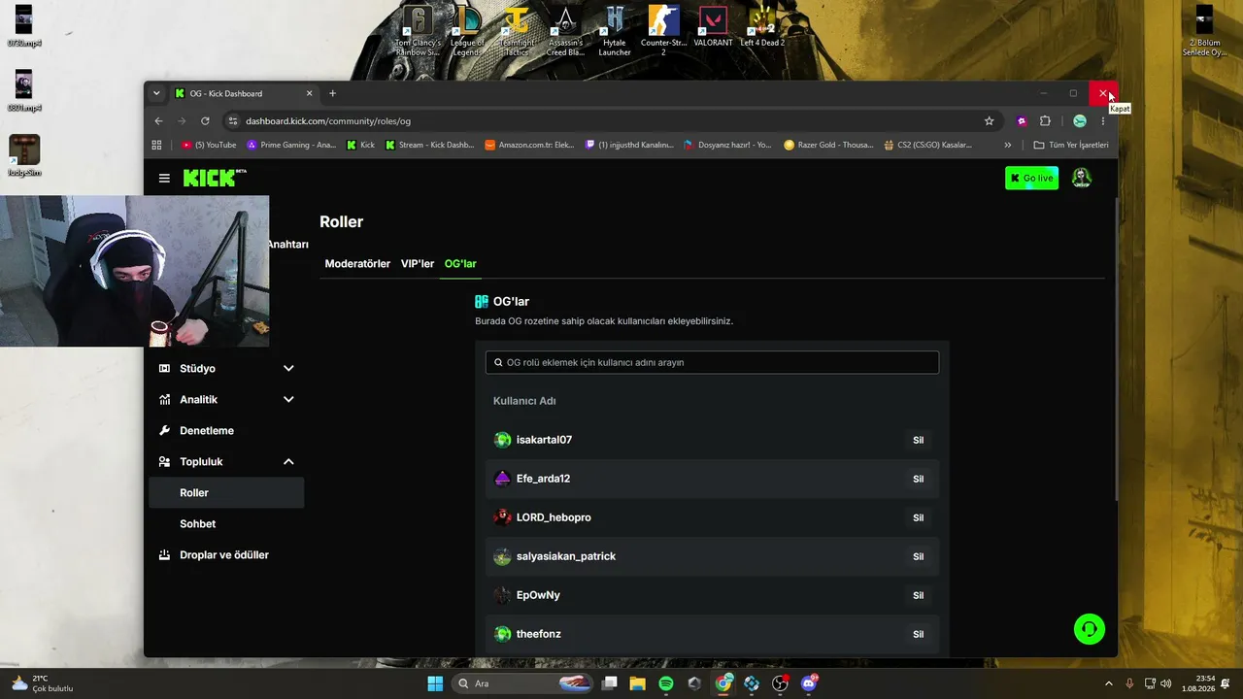Click the pinned extension icon beside the star

pyautogui.click(x=1021, y=120)
